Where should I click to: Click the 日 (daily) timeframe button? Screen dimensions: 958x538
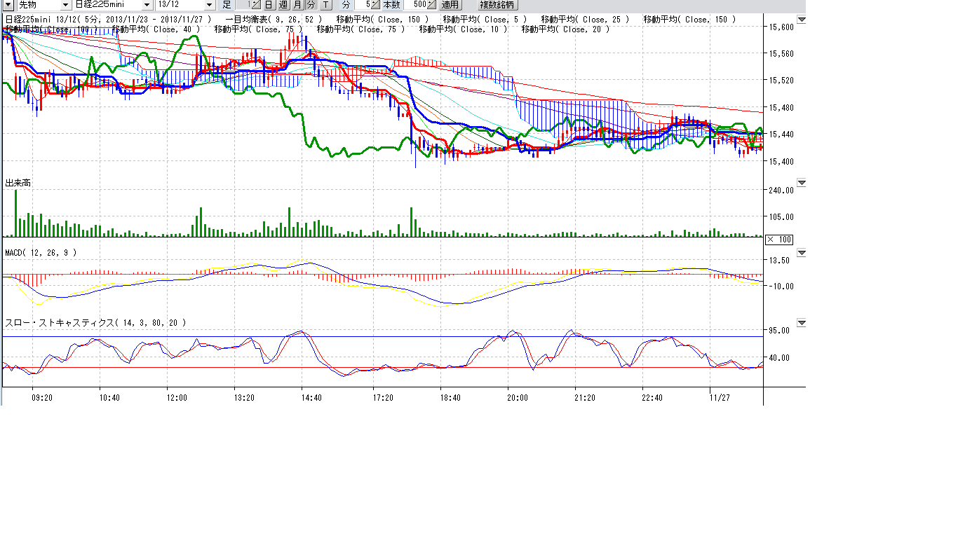coord(269,5)
